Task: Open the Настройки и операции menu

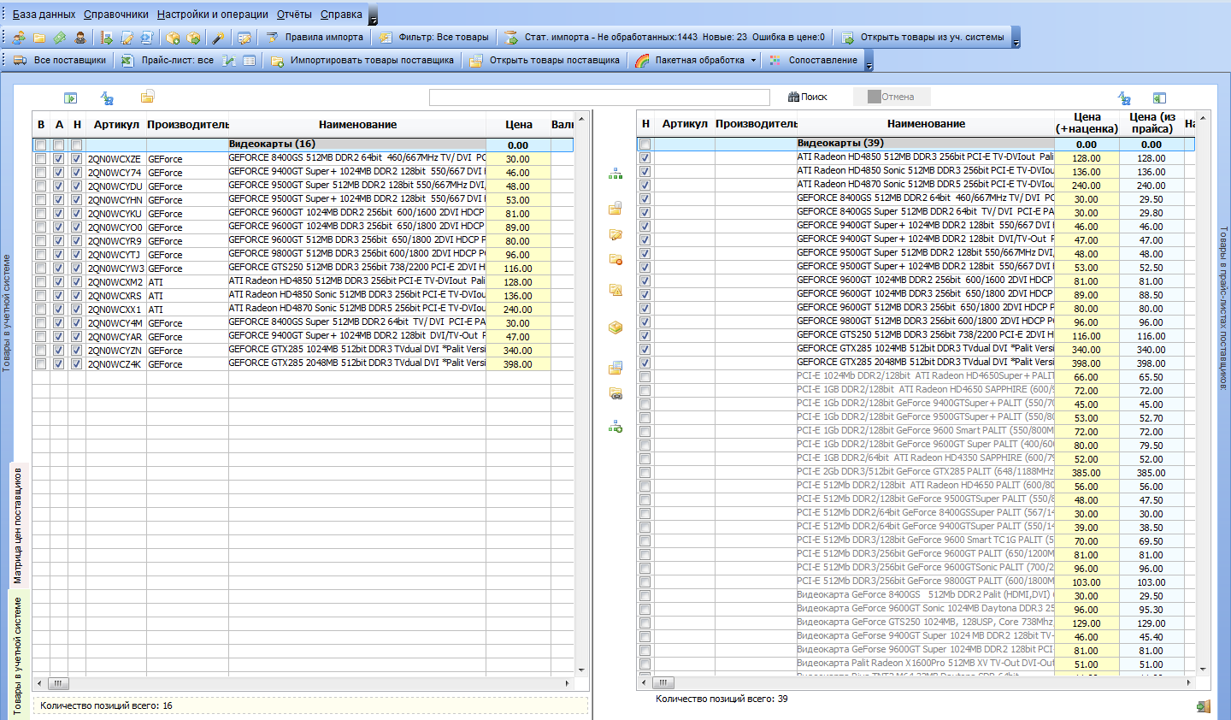Action: coord(213,15)
